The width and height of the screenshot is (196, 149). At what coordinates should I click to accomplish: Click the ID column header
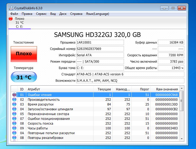(22, 89)
